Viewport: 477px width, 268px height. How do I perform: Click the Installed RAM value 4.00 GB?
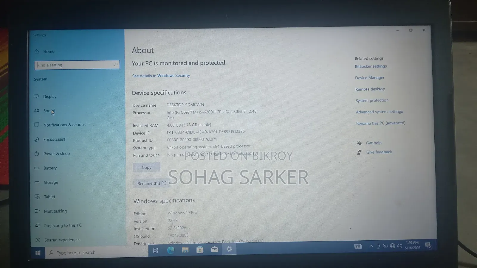tap(189, 125)
